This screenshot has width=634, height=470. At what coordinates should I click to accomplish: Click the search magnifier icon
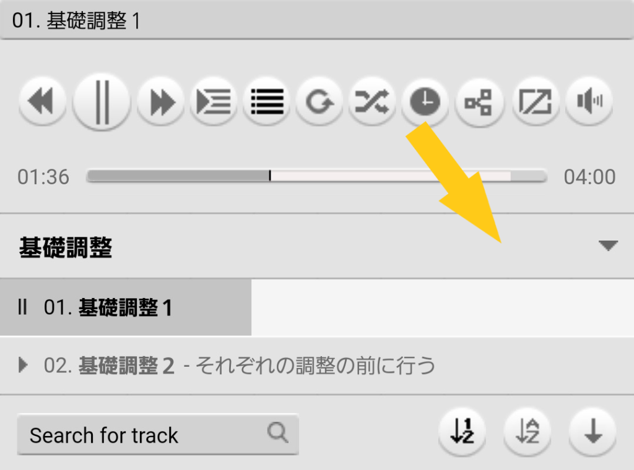coord(278,433)
